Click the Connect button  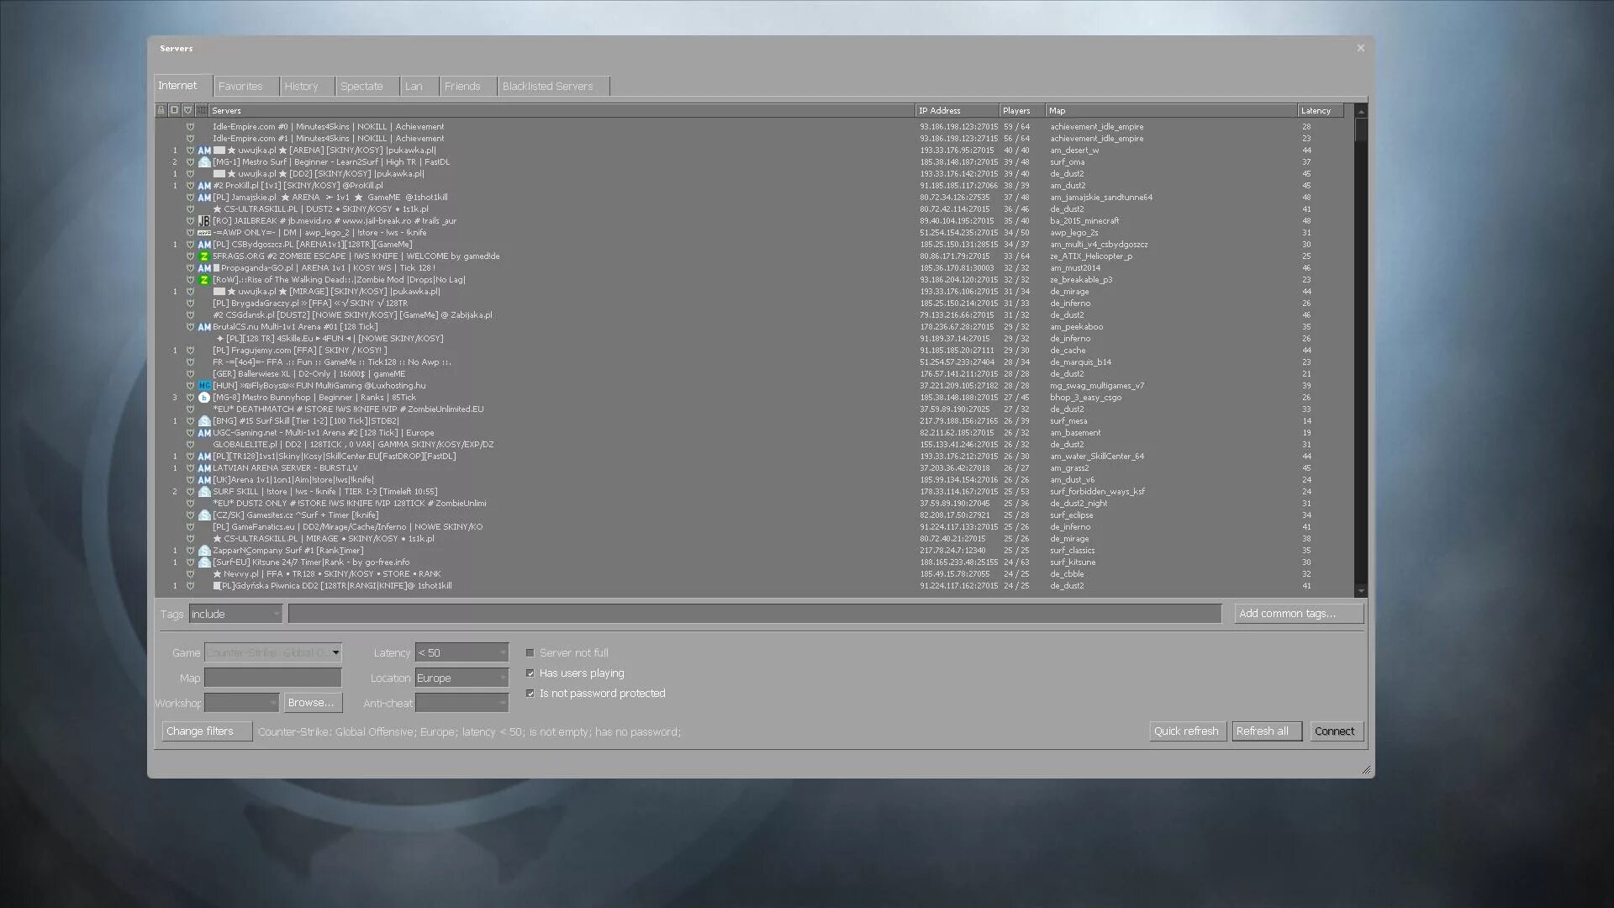point(1333,731)
